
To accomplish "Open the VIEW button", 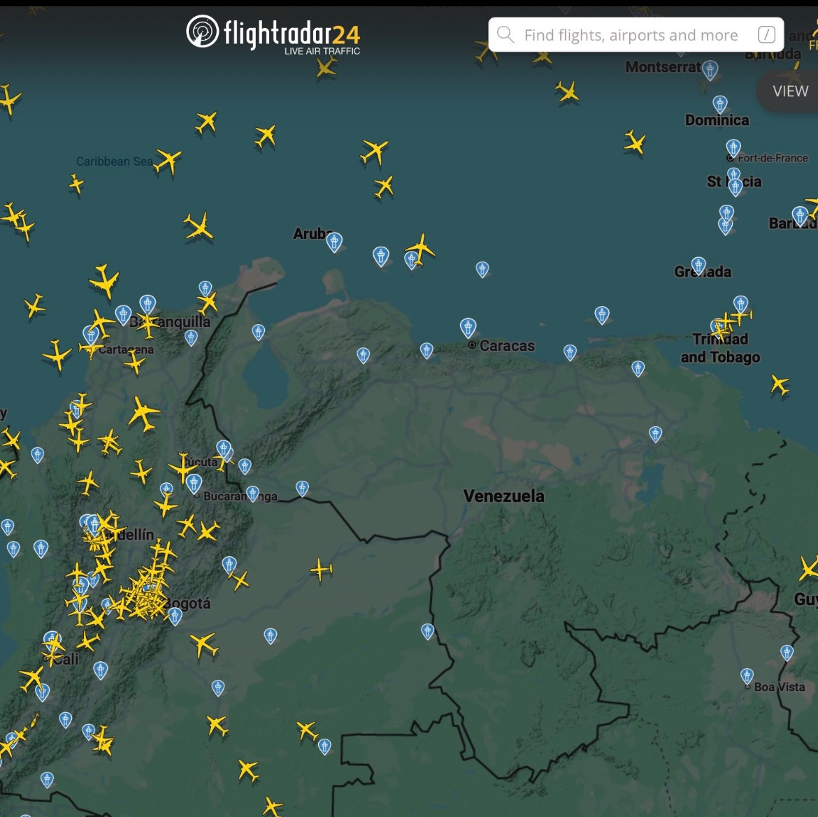I will pos(790,91).
